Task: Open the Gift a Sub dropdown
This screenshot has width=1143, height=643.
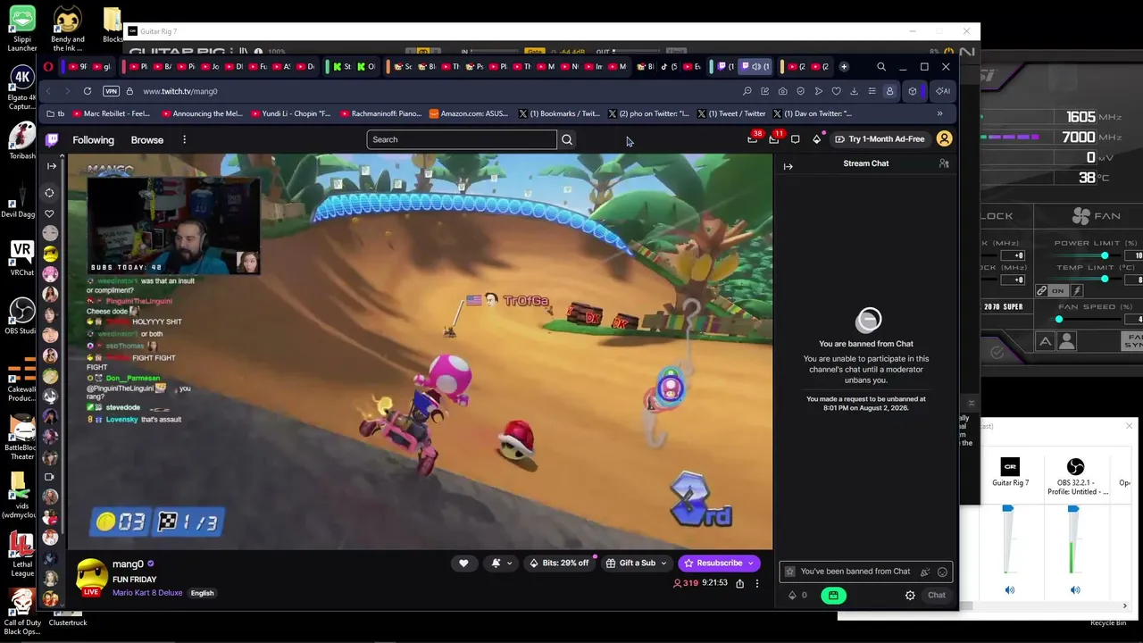Action: point(636,563)
